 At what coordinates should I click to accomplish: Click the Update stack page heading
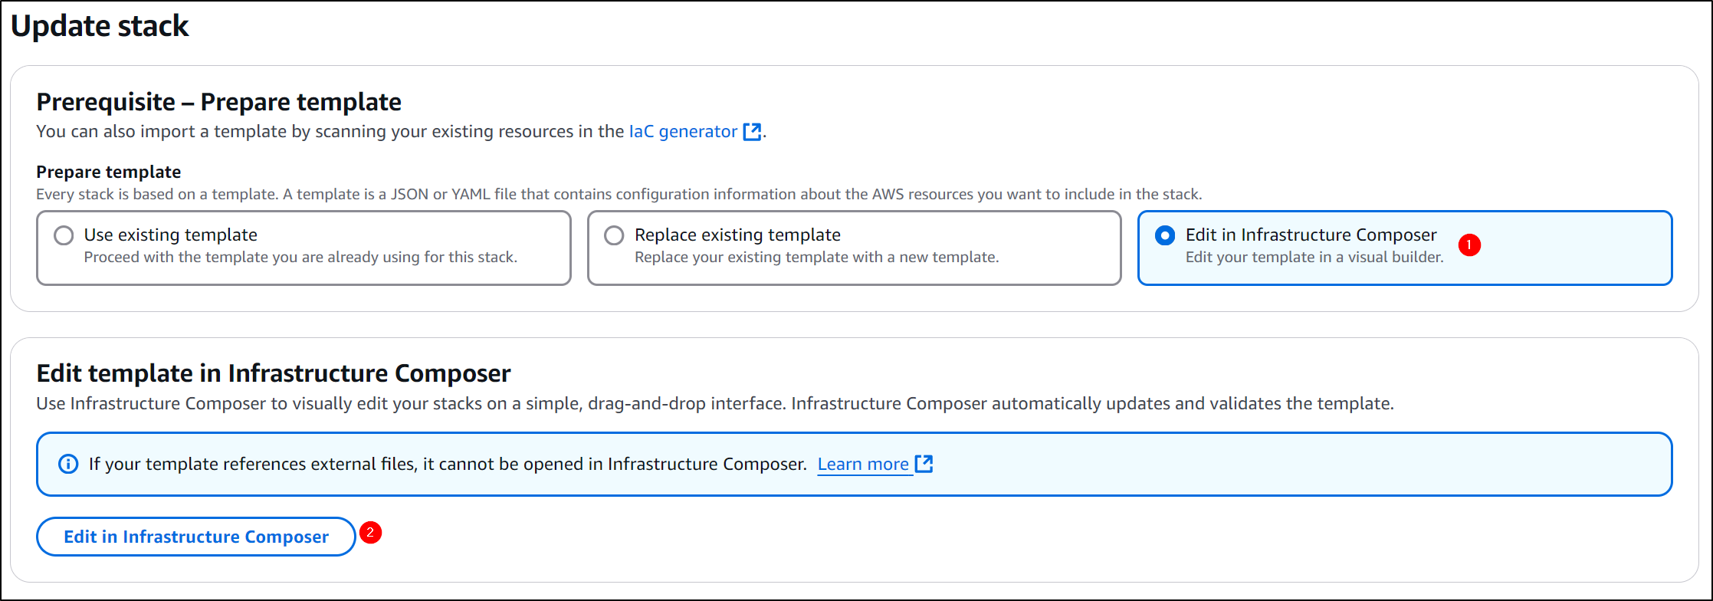[100, 26]
